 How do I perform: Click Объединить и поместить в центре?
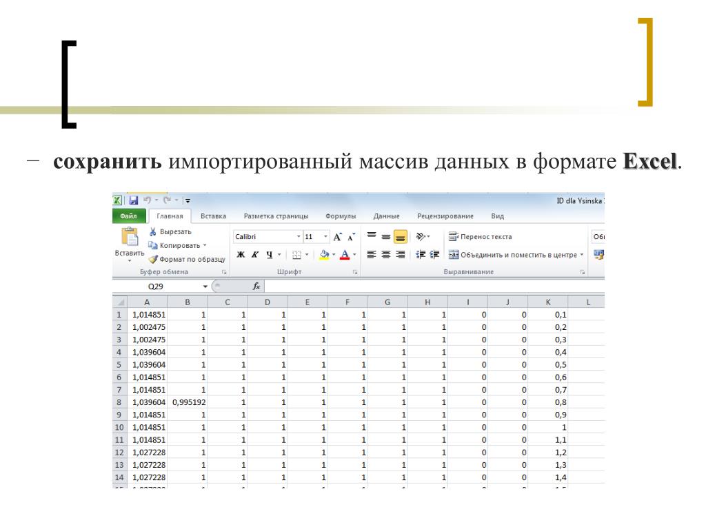tap(513, 255)
